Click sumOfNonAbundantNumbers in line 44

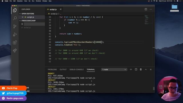coord(81,42)
